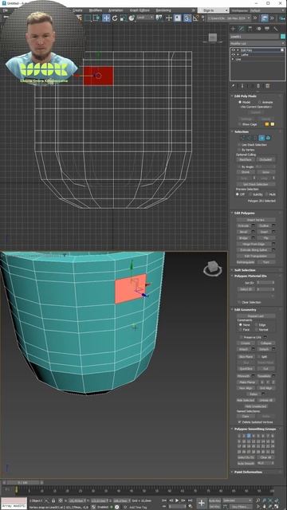Open Extrude settings box
The width and height of the screenshot is (287, 510).
click(254, 226)
